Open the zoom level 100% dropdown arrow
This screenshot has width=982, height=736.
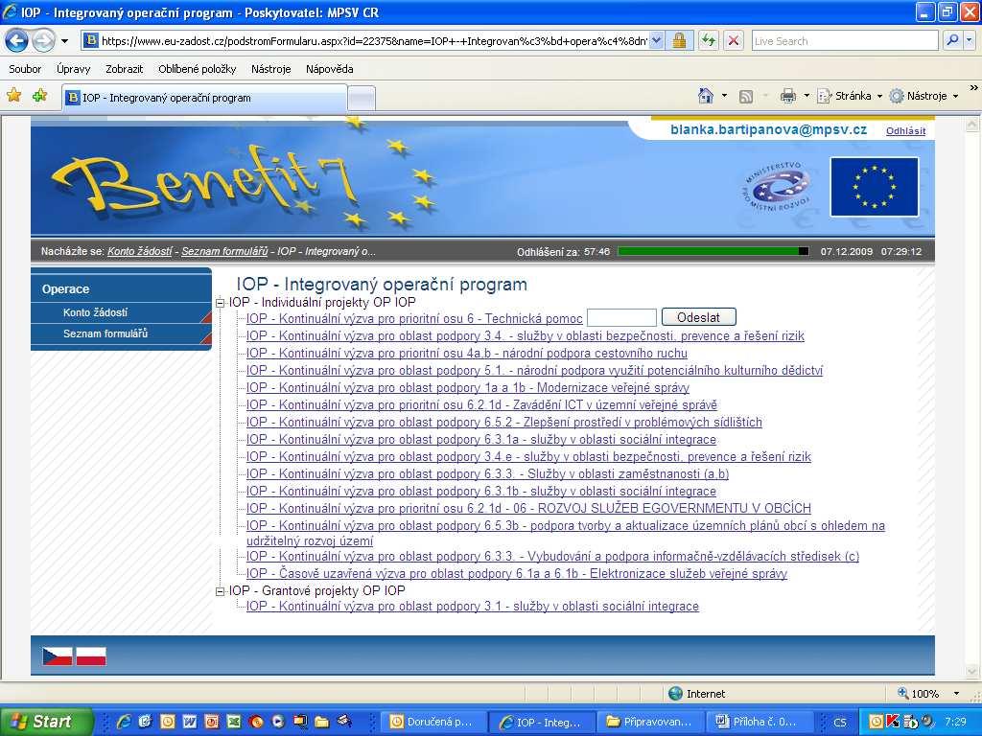(956, 694)
